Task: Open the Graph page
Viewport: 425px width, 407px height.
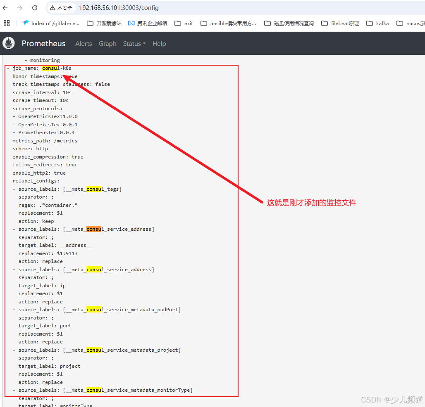Action: point(107,44)
